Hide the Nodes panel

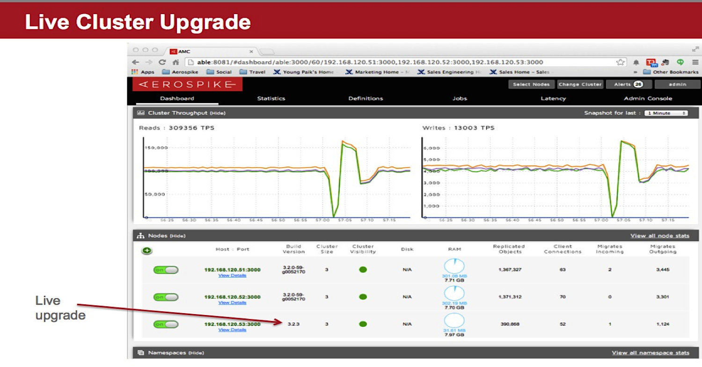click(177, 236)
